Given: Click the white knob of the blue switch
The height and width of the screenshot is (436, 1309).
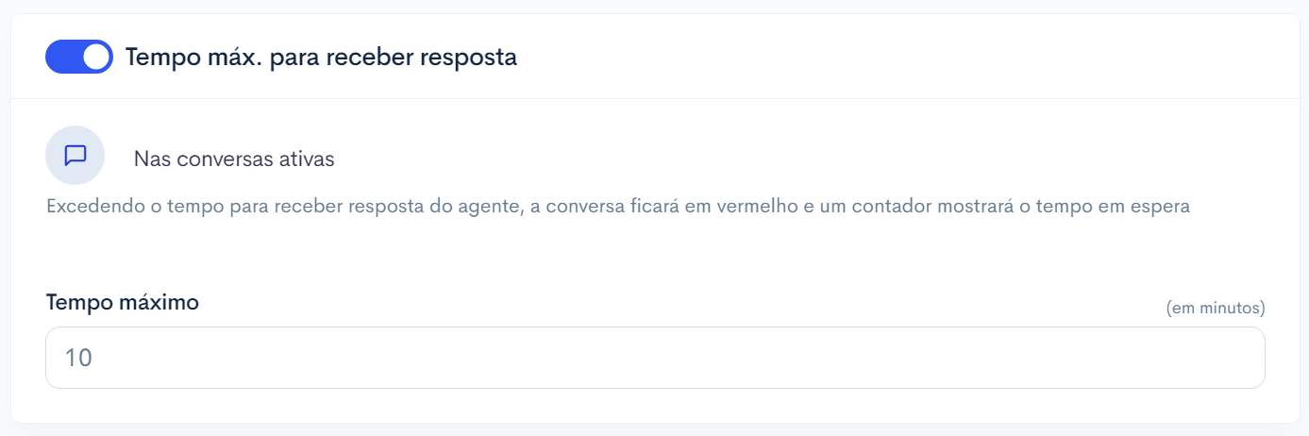Looking at the screenshot, I should 96,57.
